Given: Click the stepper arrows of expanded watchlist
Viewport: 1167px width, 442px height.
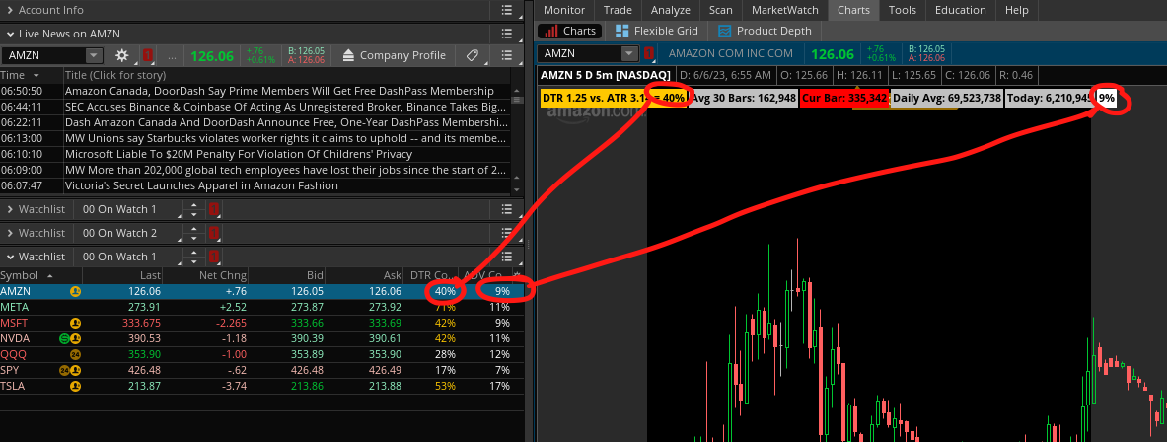Looking at the screenshot, I should click(x=194, y=257).
